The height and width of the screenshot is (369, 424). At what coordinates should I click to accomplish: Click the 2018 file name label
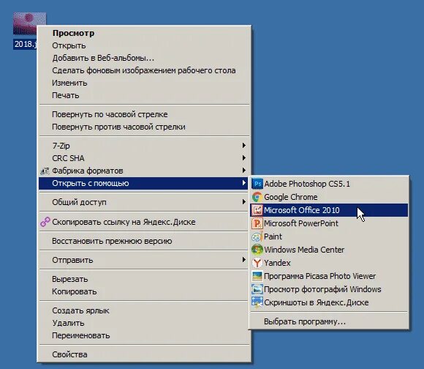(25, 44)
